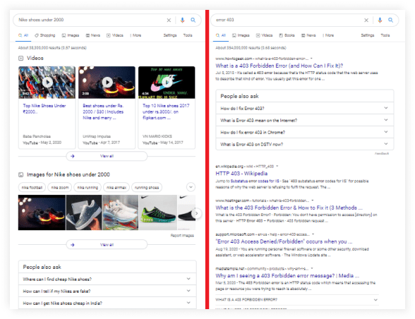Expand 'What is Error 403 on DSTV now?'
The height and width of the screenshot is (319, 415).
305,144
